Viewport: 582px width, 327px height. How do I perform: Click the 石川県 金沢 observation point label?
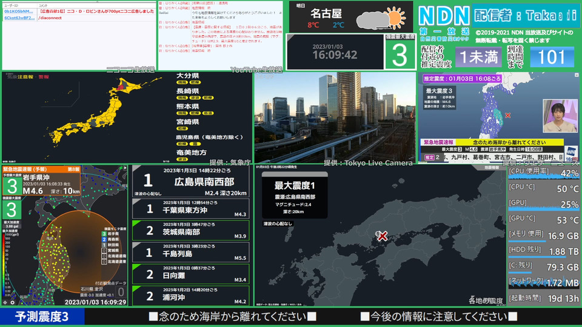(92, 289)
